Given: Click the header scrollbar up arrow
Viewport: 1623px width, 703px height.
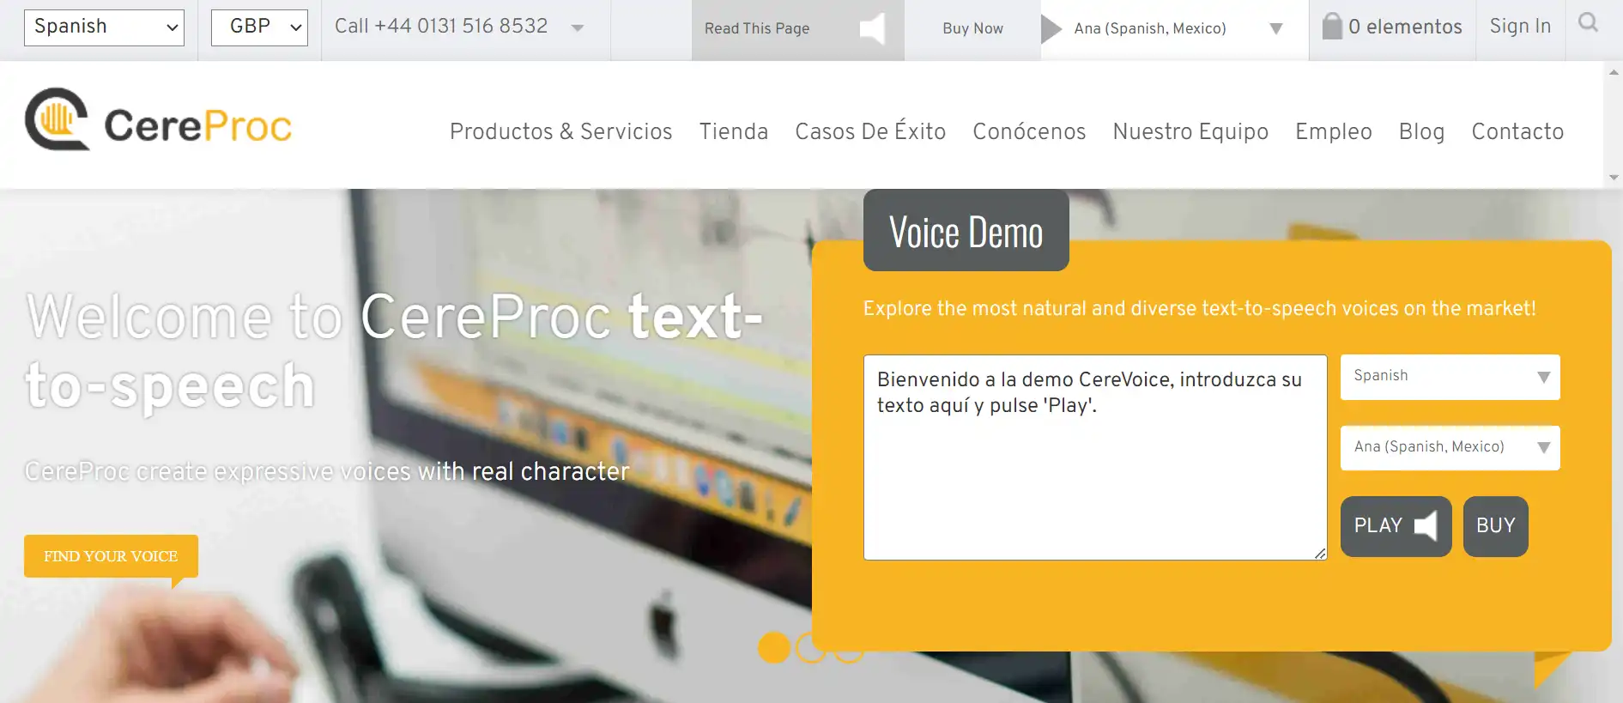Looking at the screenshot, I should pos(1614,73).
